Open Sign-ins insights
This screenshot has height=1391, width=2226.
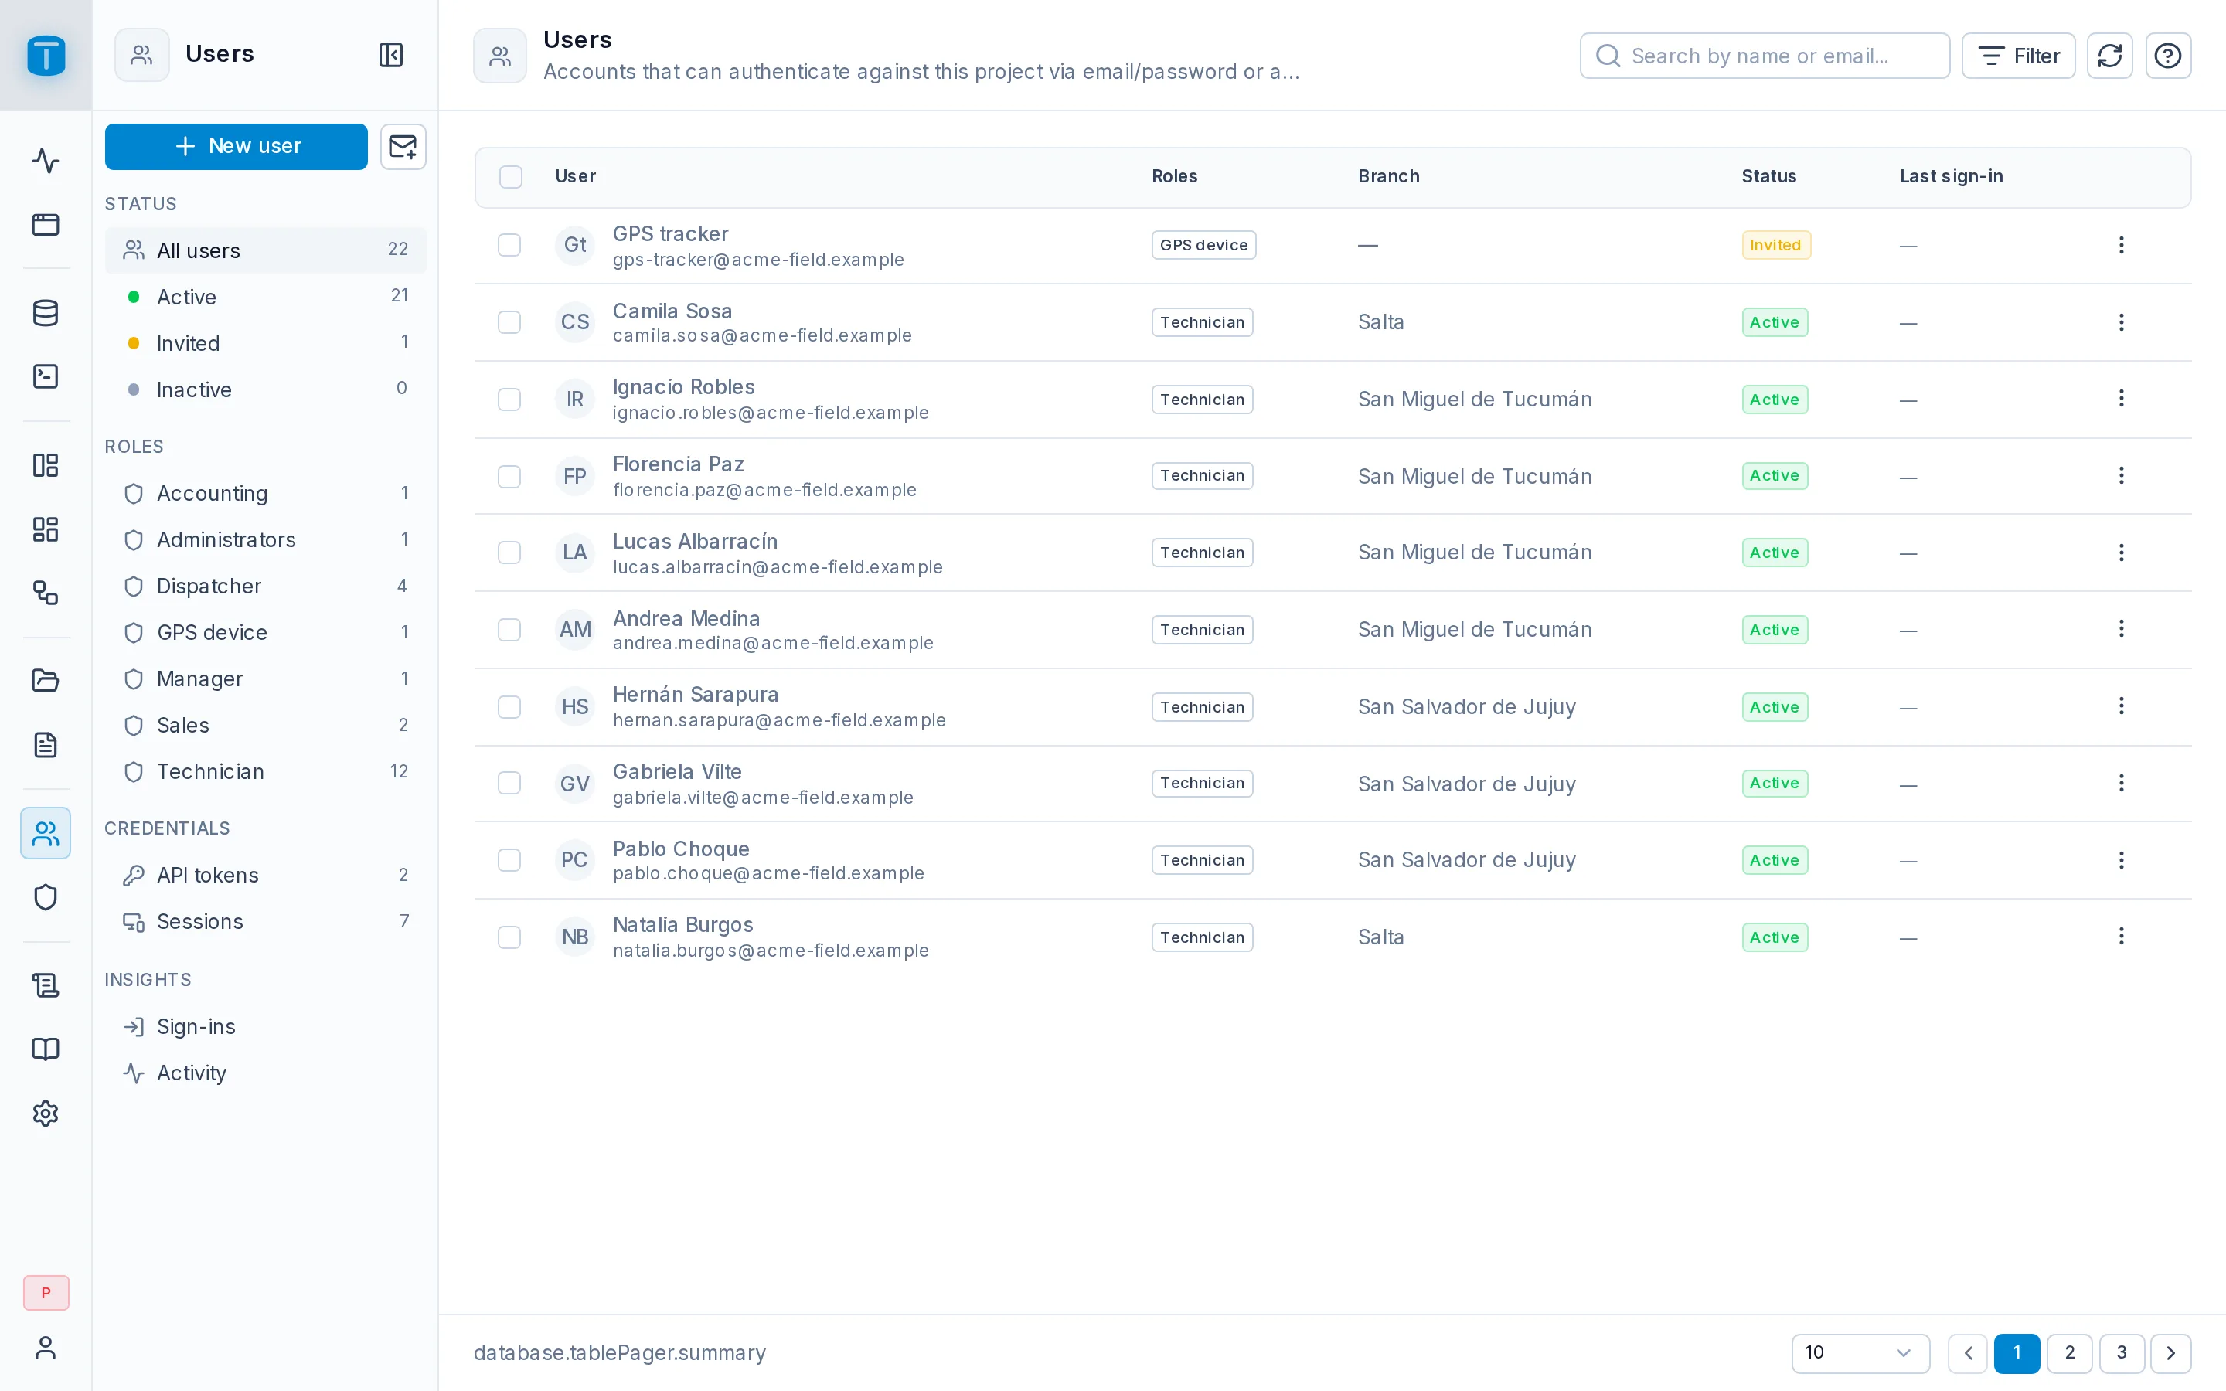(x=266, y=1027)
